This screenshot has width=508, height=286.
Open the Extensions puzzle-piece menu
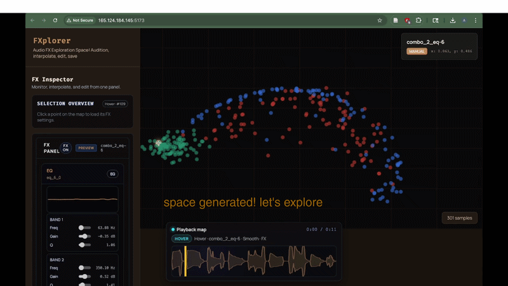[x=418, y=20]
